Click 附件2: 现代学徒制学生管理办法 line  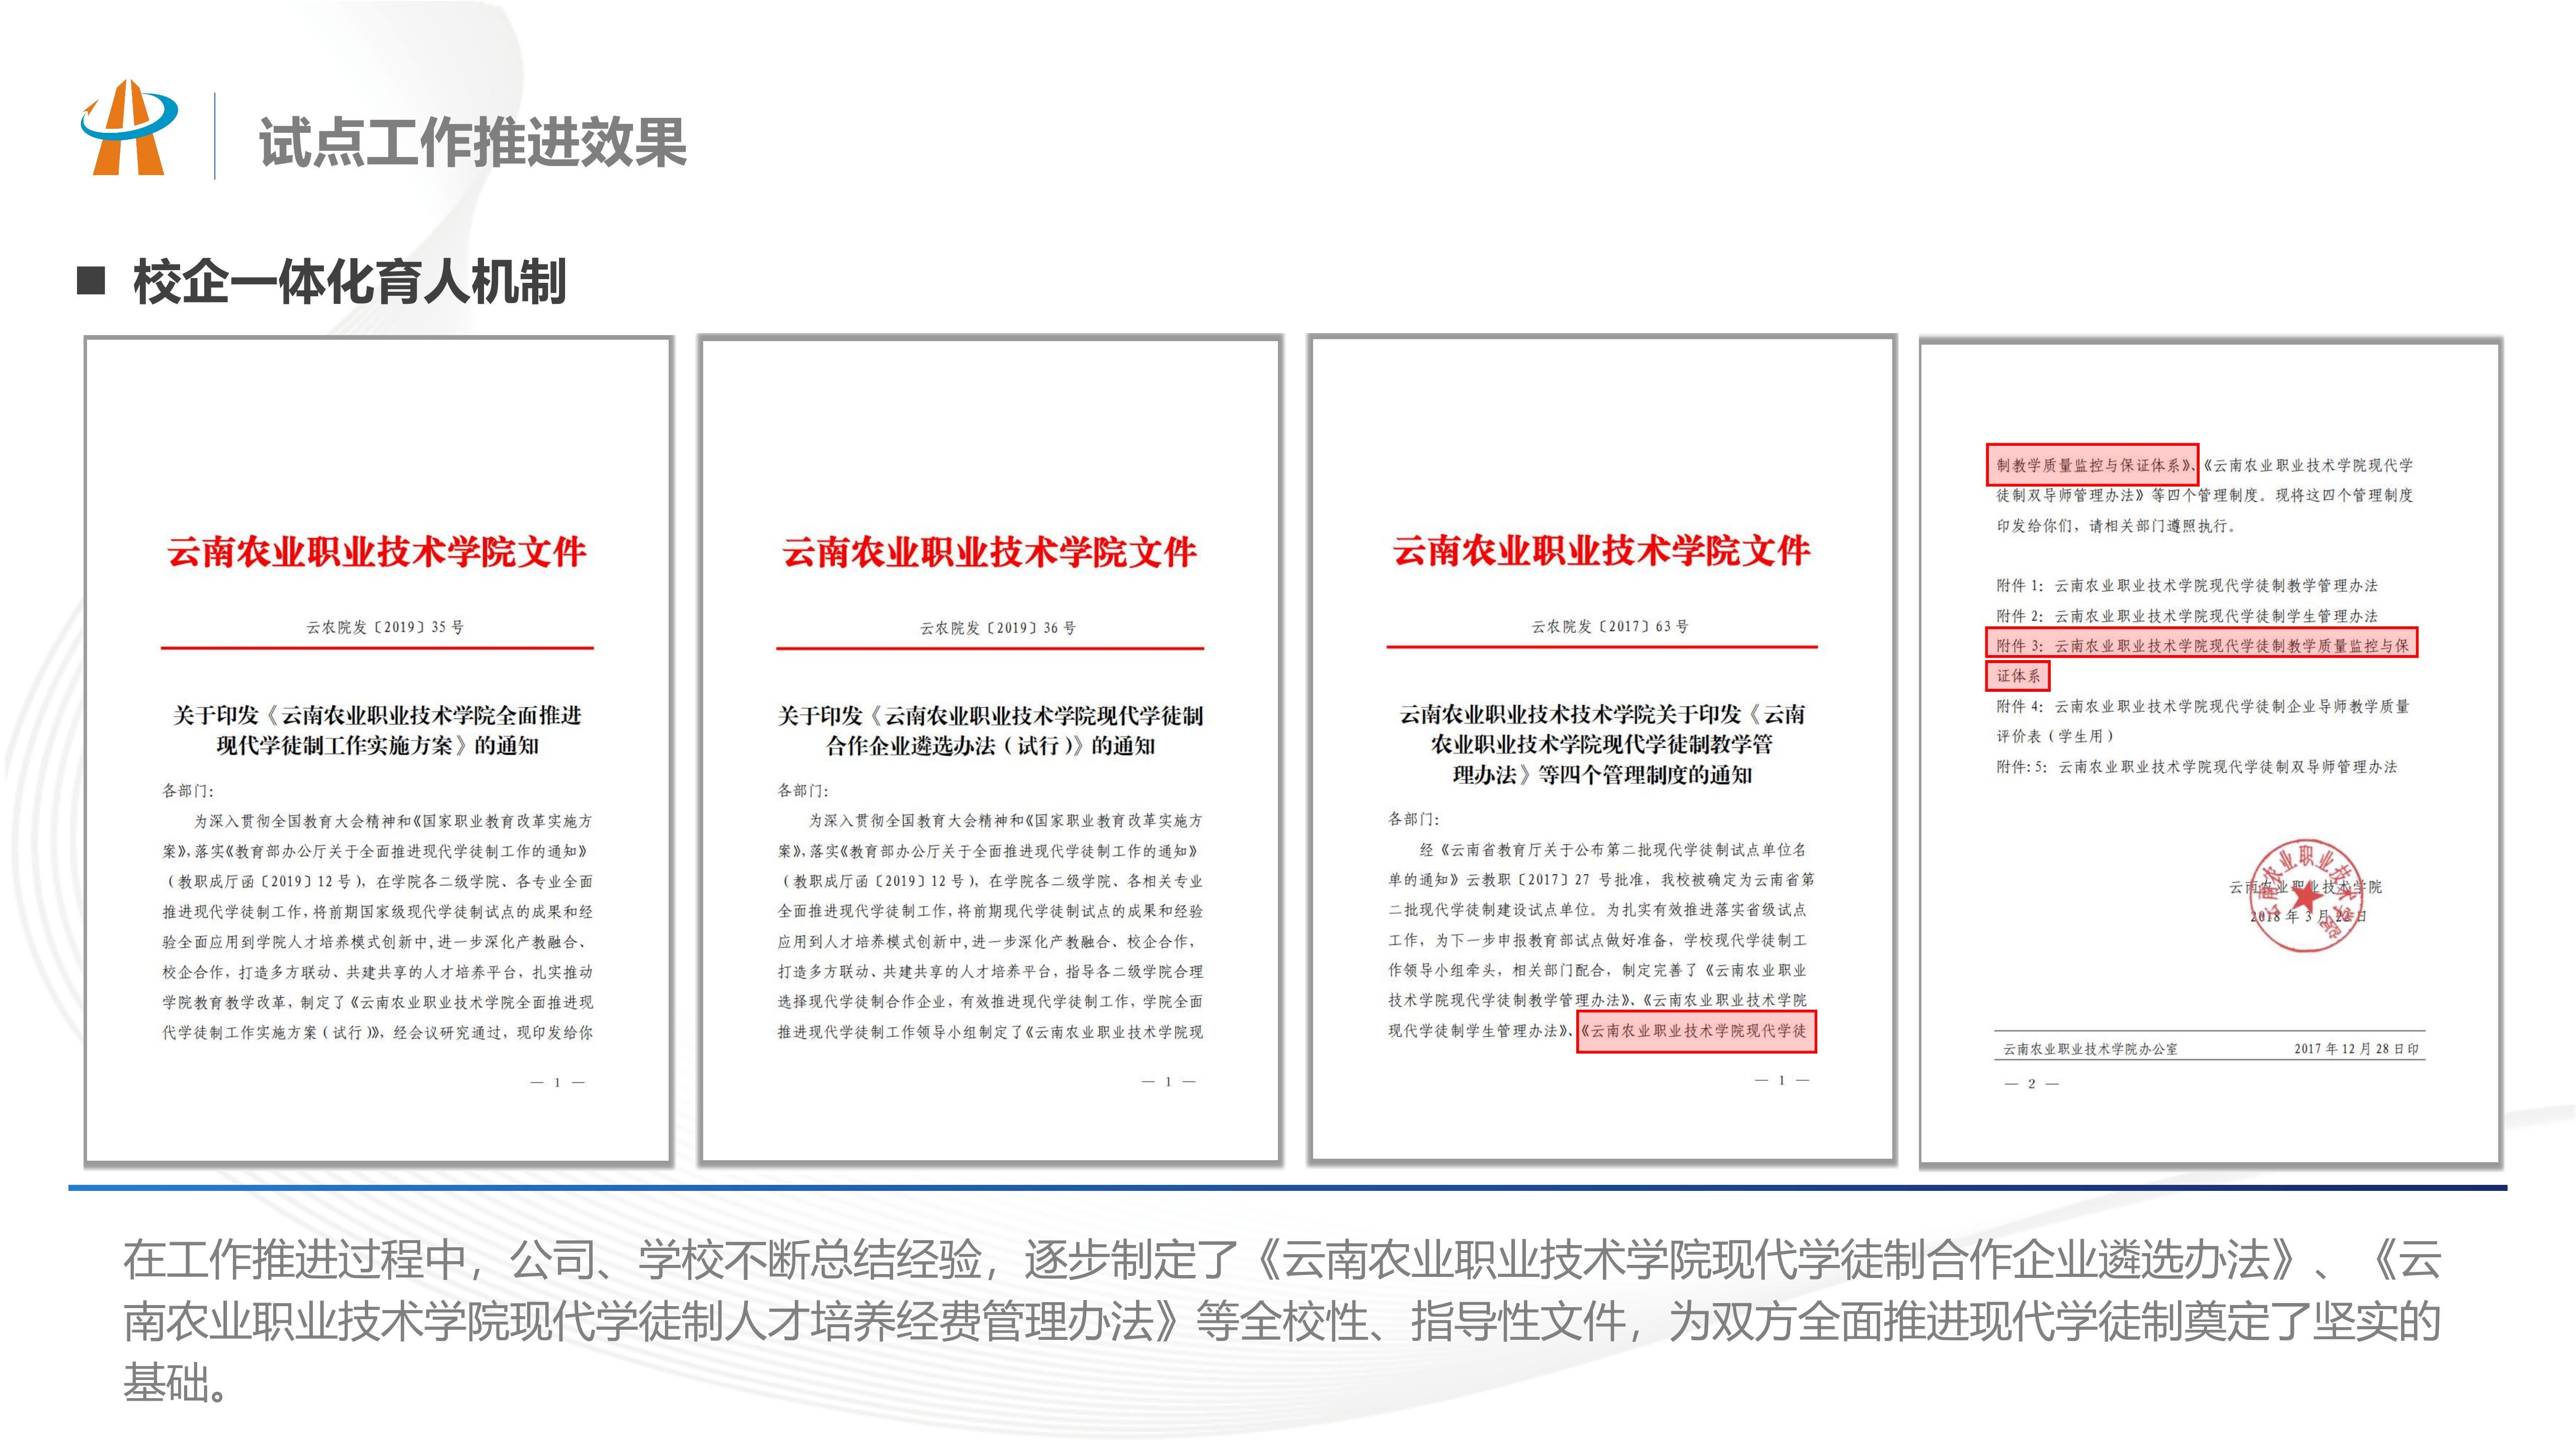click(x=2187, y=616)
